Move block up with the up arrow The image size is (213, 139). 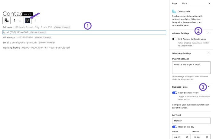[x=14, y=21]
